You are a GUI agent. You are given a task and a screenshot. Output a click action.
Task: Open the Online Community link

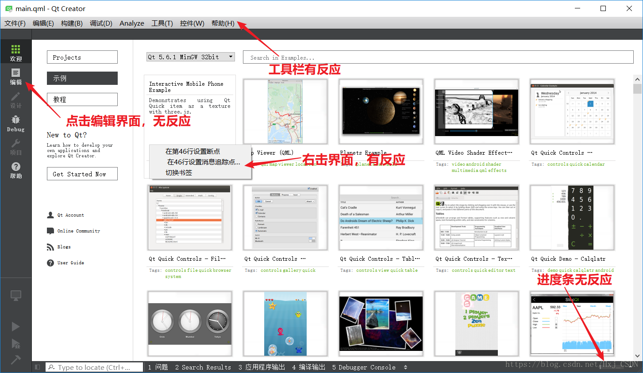[x=79, y=231]
